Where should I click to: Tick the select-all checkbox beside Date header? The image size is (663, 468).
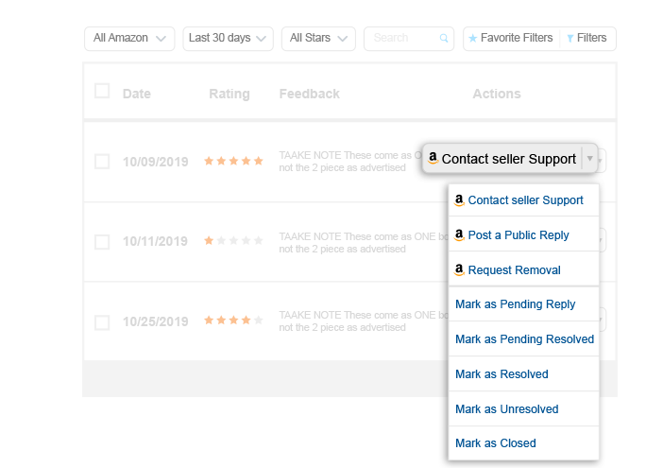point(102,91)
